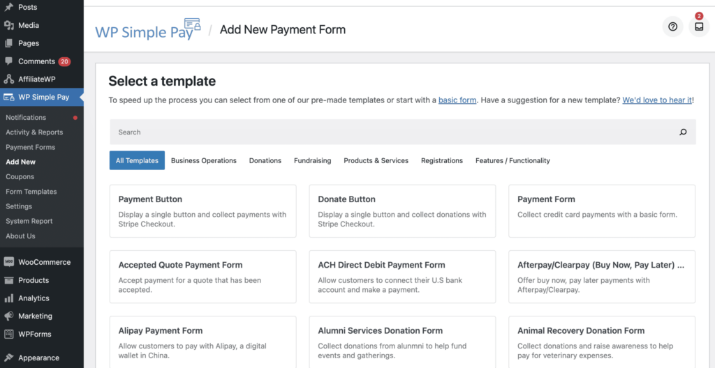
Task: Click in the template Search field
Action: 403,132
